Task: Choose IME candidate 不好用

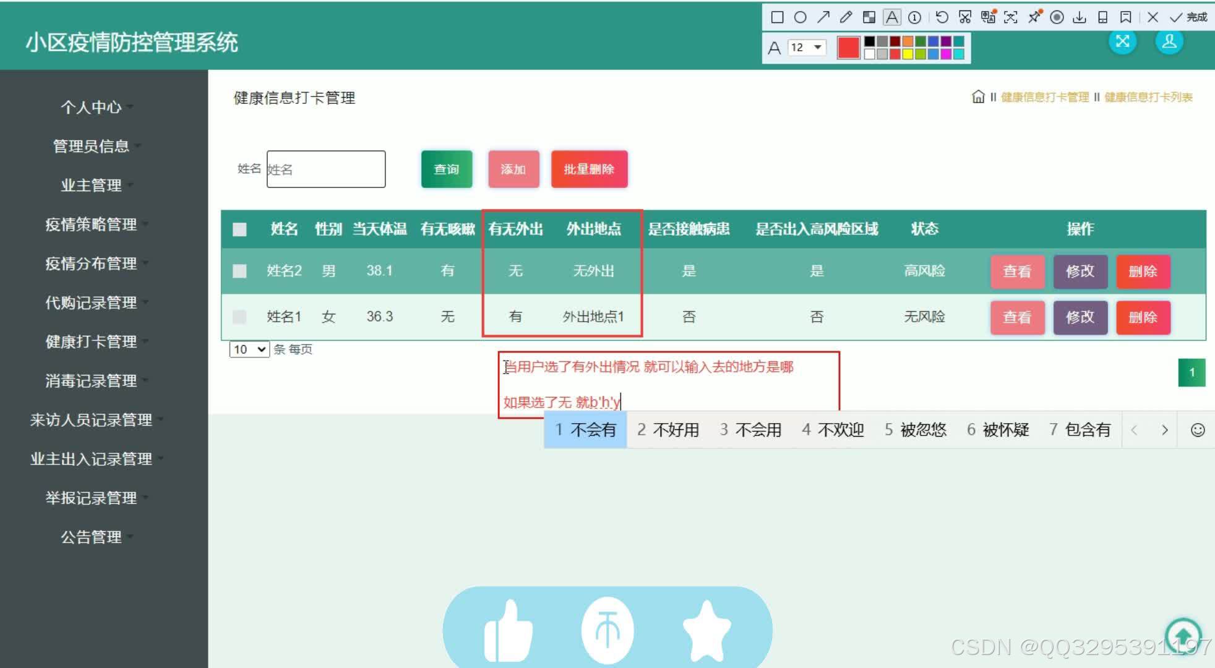Action: click(x=668, y=430)
